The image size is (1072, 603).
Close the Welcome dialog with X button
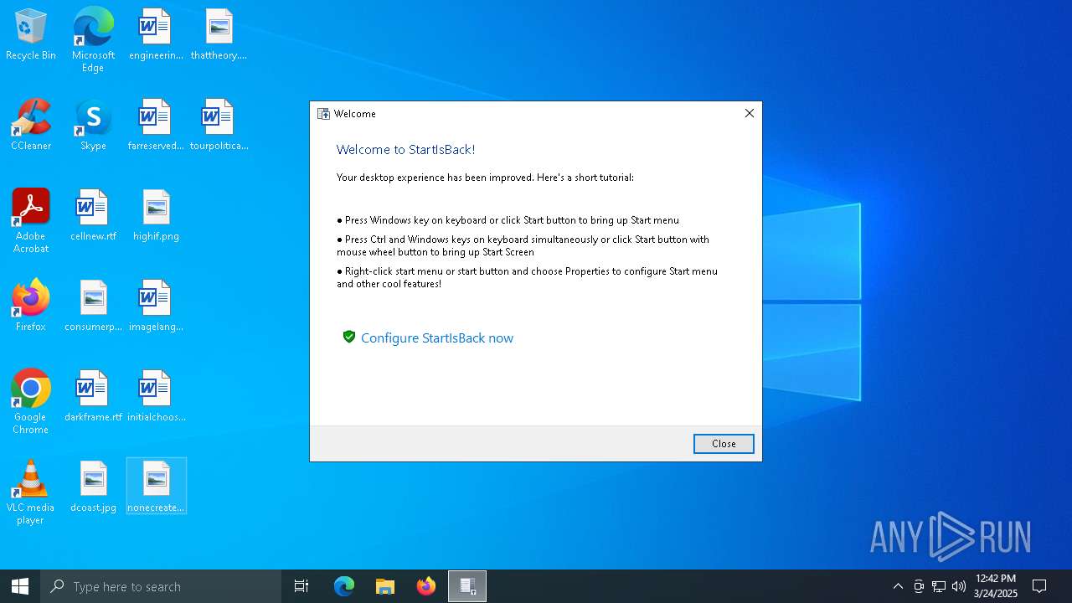coord(750,113)
